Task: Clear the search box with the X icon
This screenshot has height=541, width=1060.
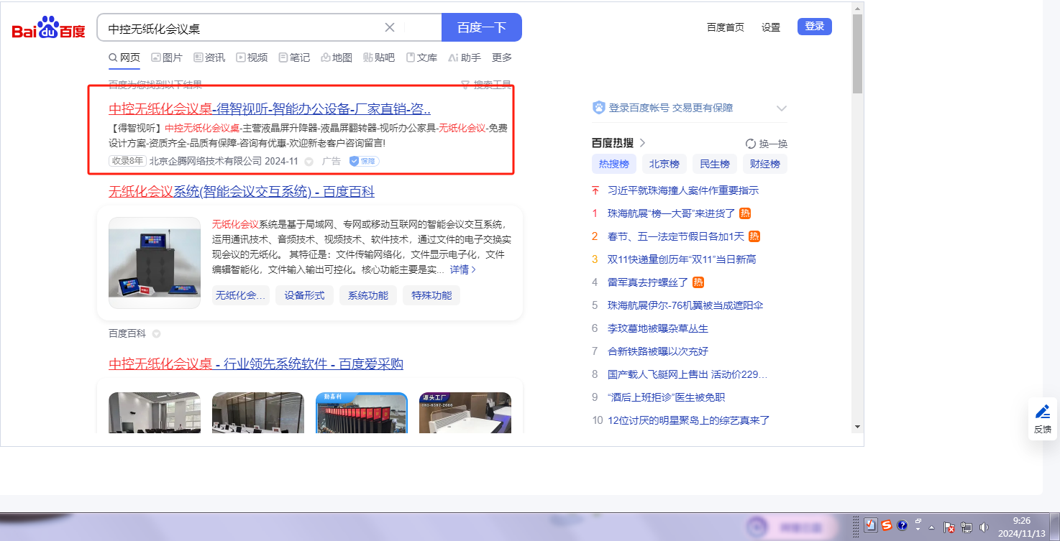Action: pos(390,27)
